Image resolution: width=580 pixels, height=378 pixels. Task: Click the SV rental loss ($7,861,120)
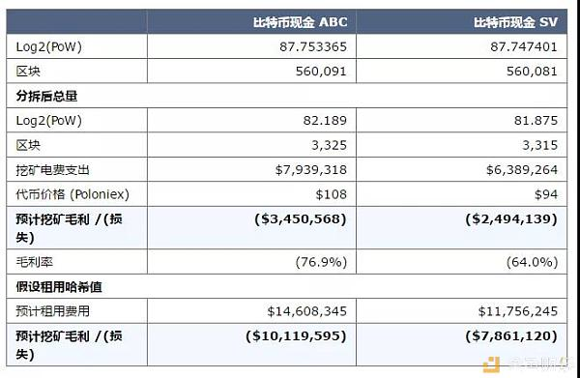coord(511,335)
